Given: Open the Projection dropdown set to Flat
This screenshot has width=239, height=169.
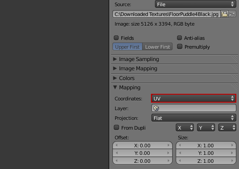Looking at the screenshot, I should (x=194, y=118).
